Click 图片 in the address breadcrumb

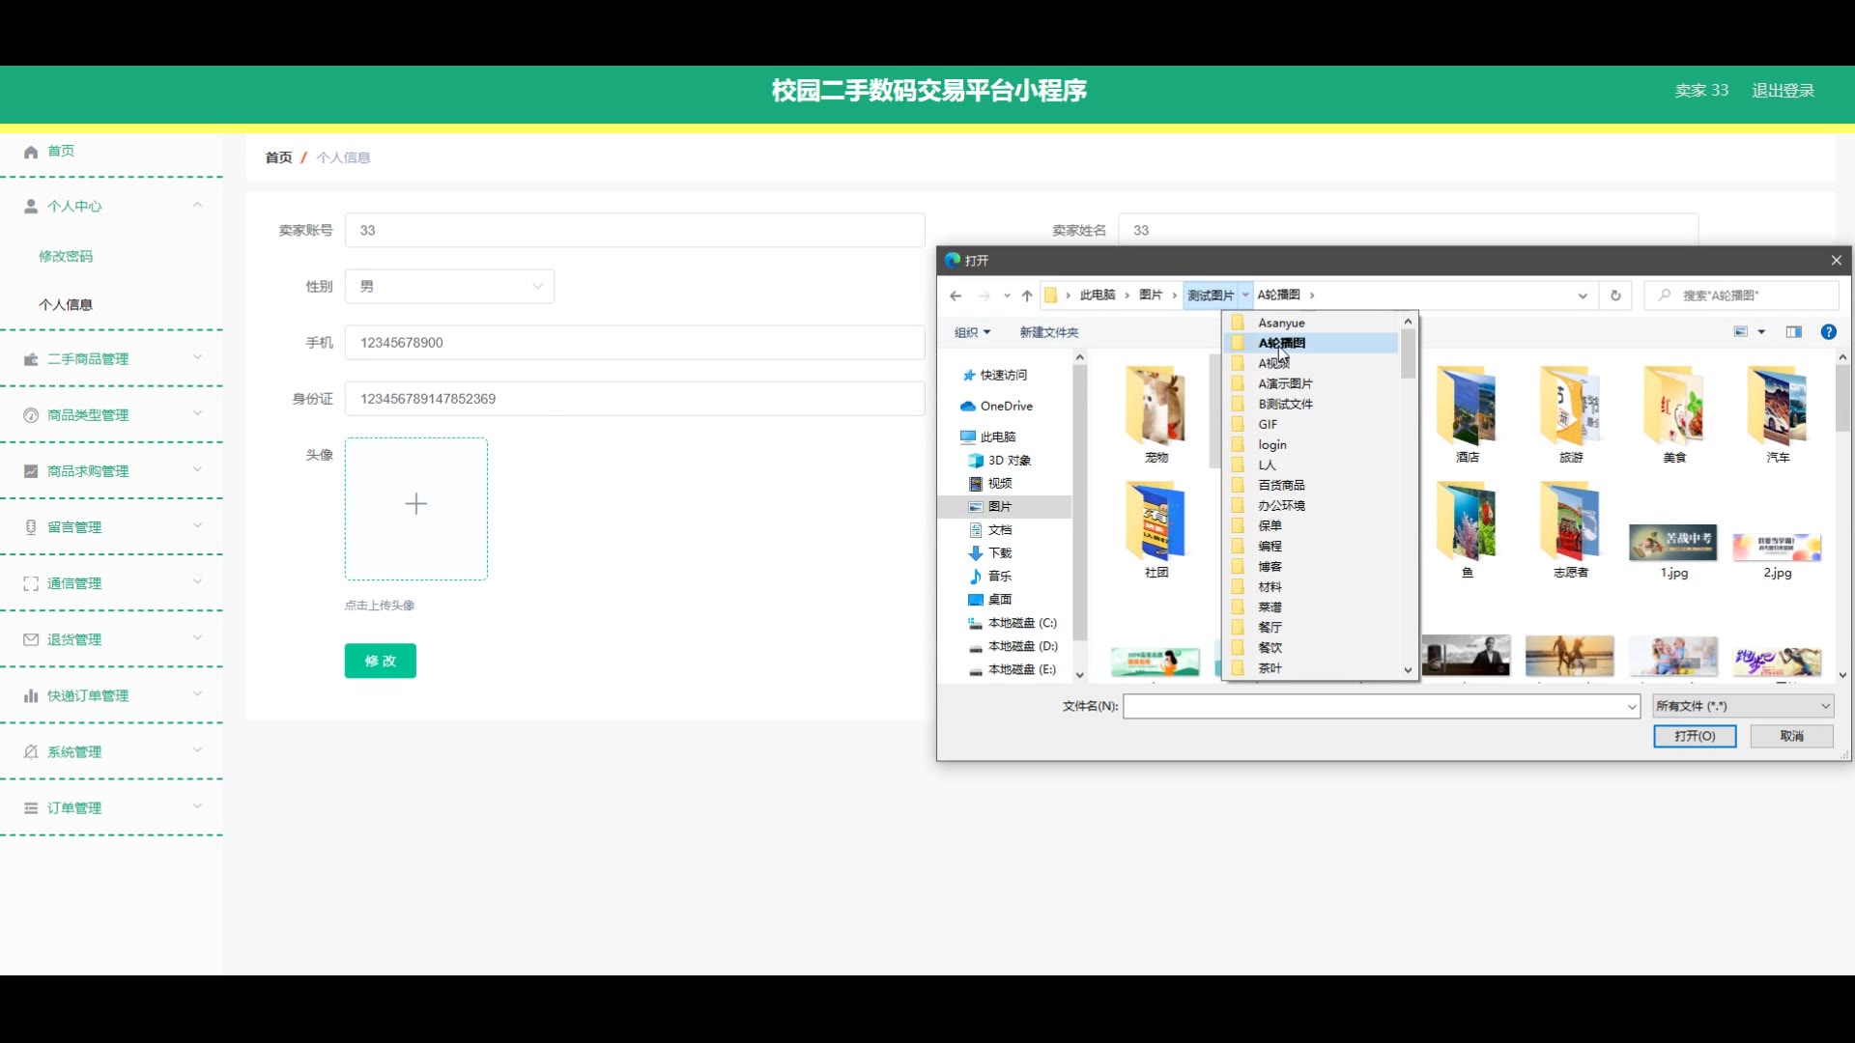tap(1150, 296)
